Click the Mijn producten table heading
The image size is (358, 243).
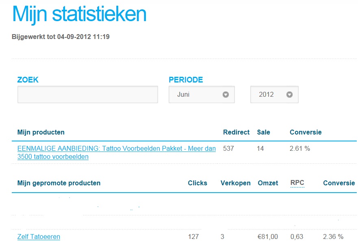click(x=41, y=132)
